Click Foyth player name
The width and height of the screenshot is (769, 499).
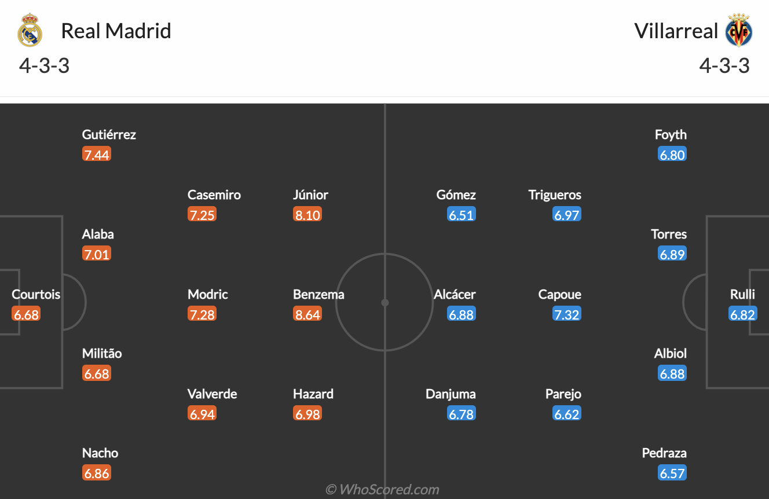point(671,135)
